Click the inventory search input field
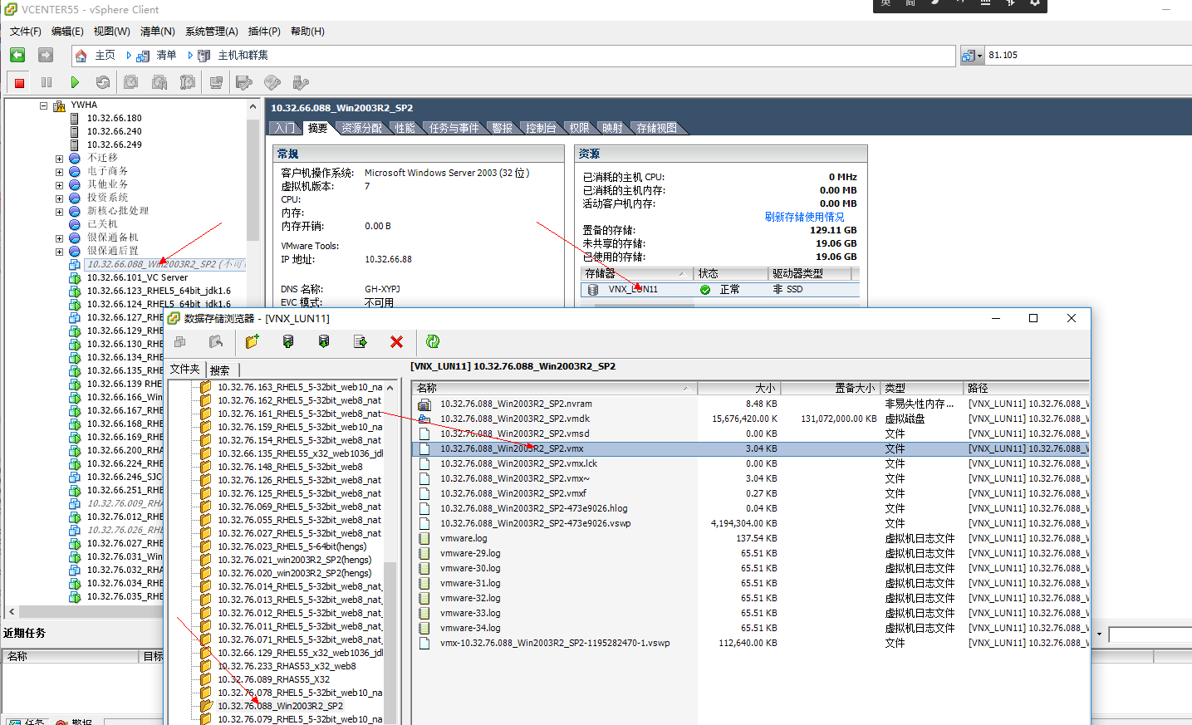1192x725 pixels. click(x=1088, y=56)
